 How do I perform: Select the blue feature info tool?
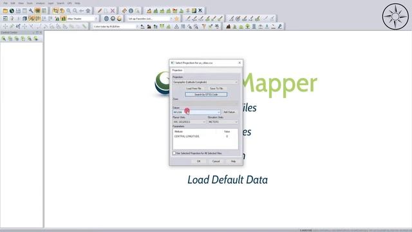131,11
